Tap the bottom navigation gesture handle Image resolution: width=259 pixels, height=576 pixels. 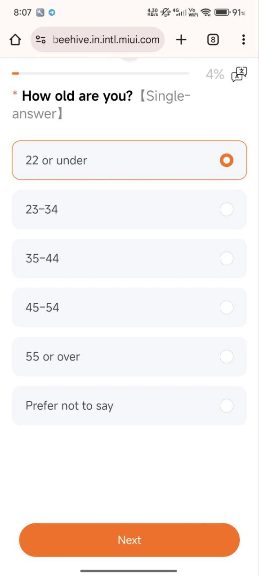(129, 571)
